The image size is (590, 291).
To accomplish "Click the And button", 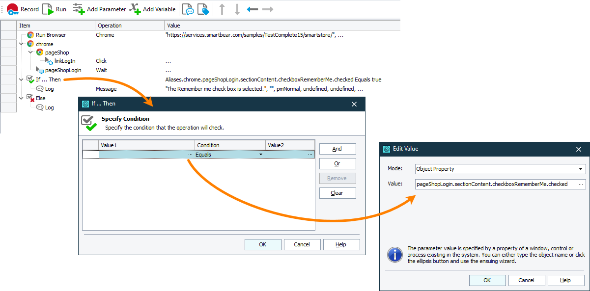I will 337,149.
